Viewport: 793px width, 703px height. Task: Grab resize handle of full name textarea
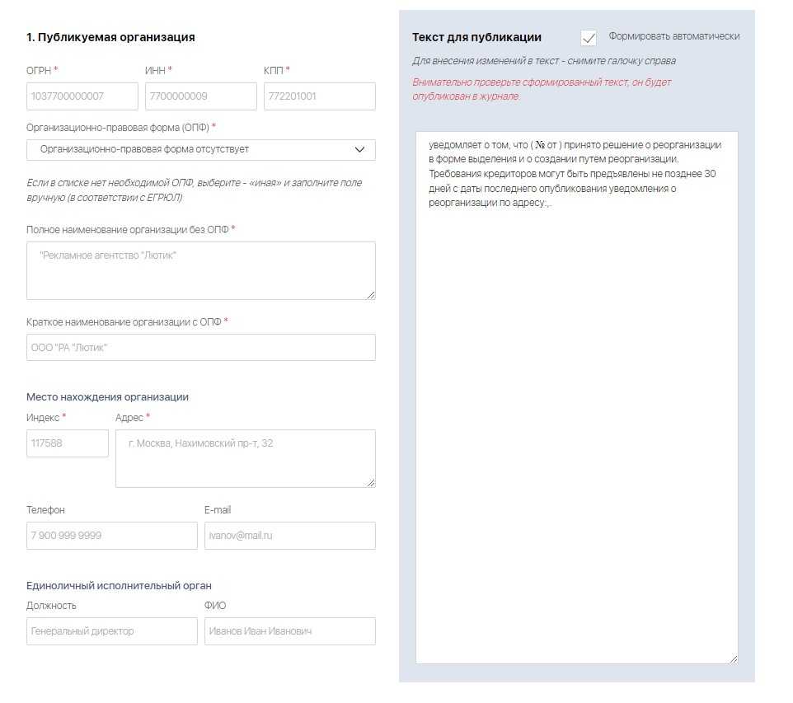371,295
